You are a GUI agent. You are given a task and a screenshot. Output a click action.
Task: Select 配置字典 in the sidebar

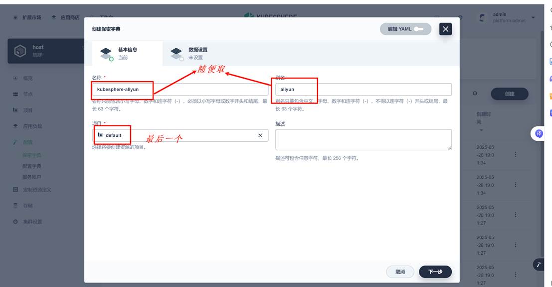tap(32, 166)
